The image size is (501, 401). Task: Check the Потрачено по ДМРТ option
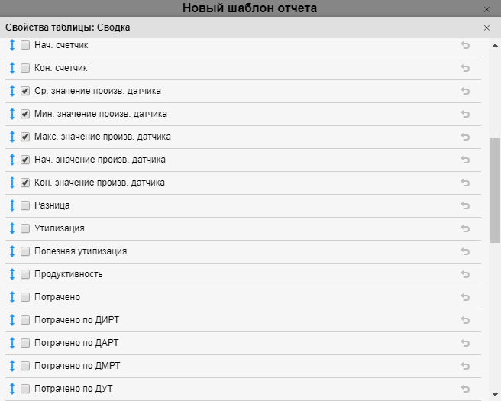click(x=25, y=366)
